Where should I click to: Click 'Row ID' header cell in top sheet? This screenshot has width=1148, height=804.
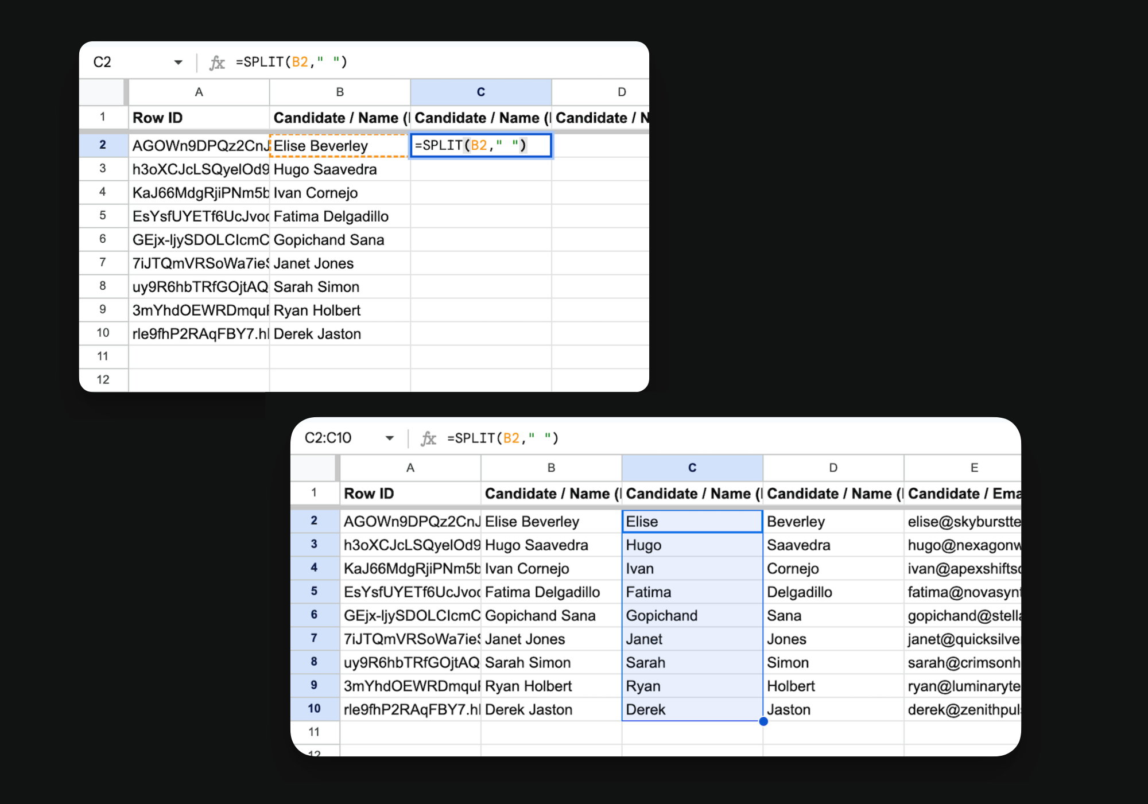pos(199,118)
